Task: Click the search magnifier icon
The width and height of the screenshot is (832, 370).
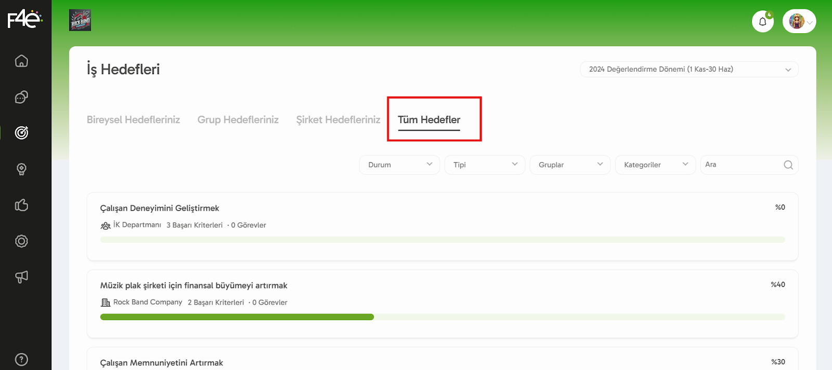Action: pos(788,165)
